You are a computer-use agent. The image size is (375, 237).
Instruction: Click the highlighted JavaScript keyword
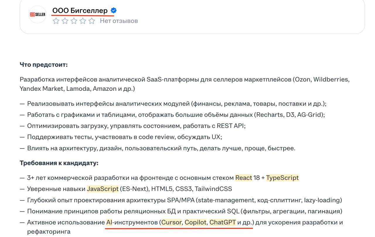click(103, 189)
